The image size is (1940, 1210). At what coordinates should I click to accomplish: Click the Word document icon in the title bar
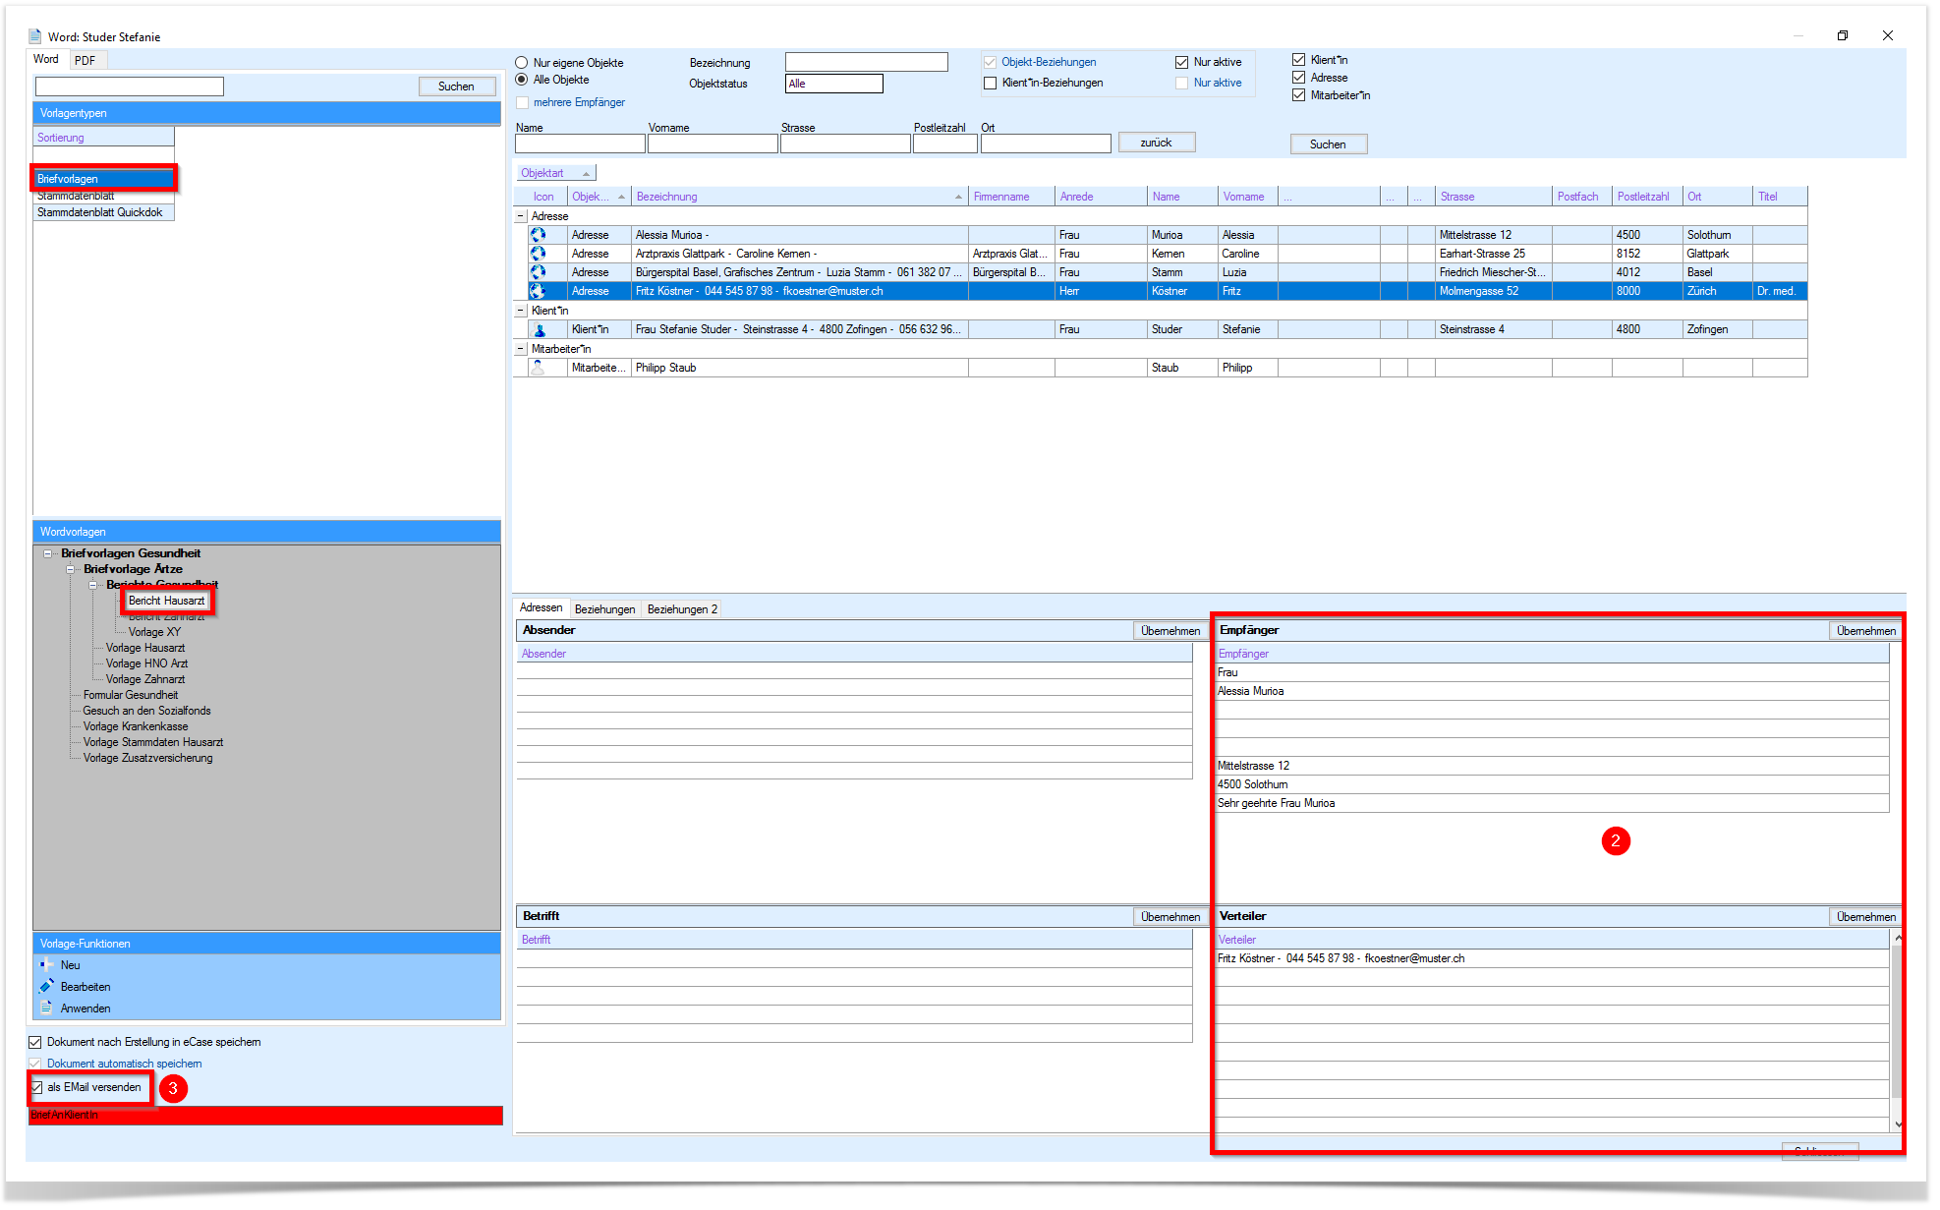coord(35,36)
